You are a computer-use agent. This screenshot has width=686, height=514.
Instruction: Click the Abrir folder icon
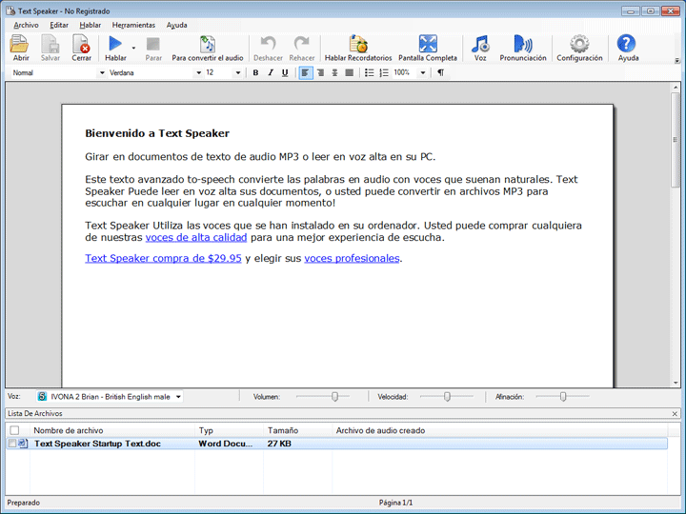pyautogui.click(x=21, y=45)
